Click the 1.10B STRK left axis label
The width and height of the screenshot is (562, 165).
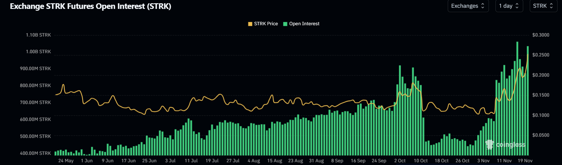coord(38,35)
